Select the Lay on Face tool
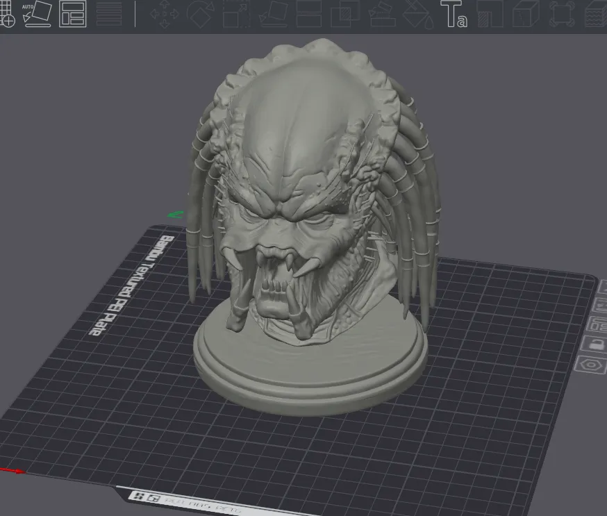The image size is (607, 516). pyautogui.click(x=273, y=14)
